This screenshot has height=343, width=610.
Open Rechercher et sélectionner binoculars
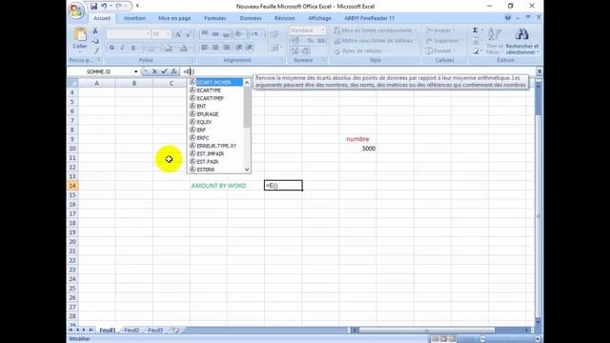(x=522, y=41)
